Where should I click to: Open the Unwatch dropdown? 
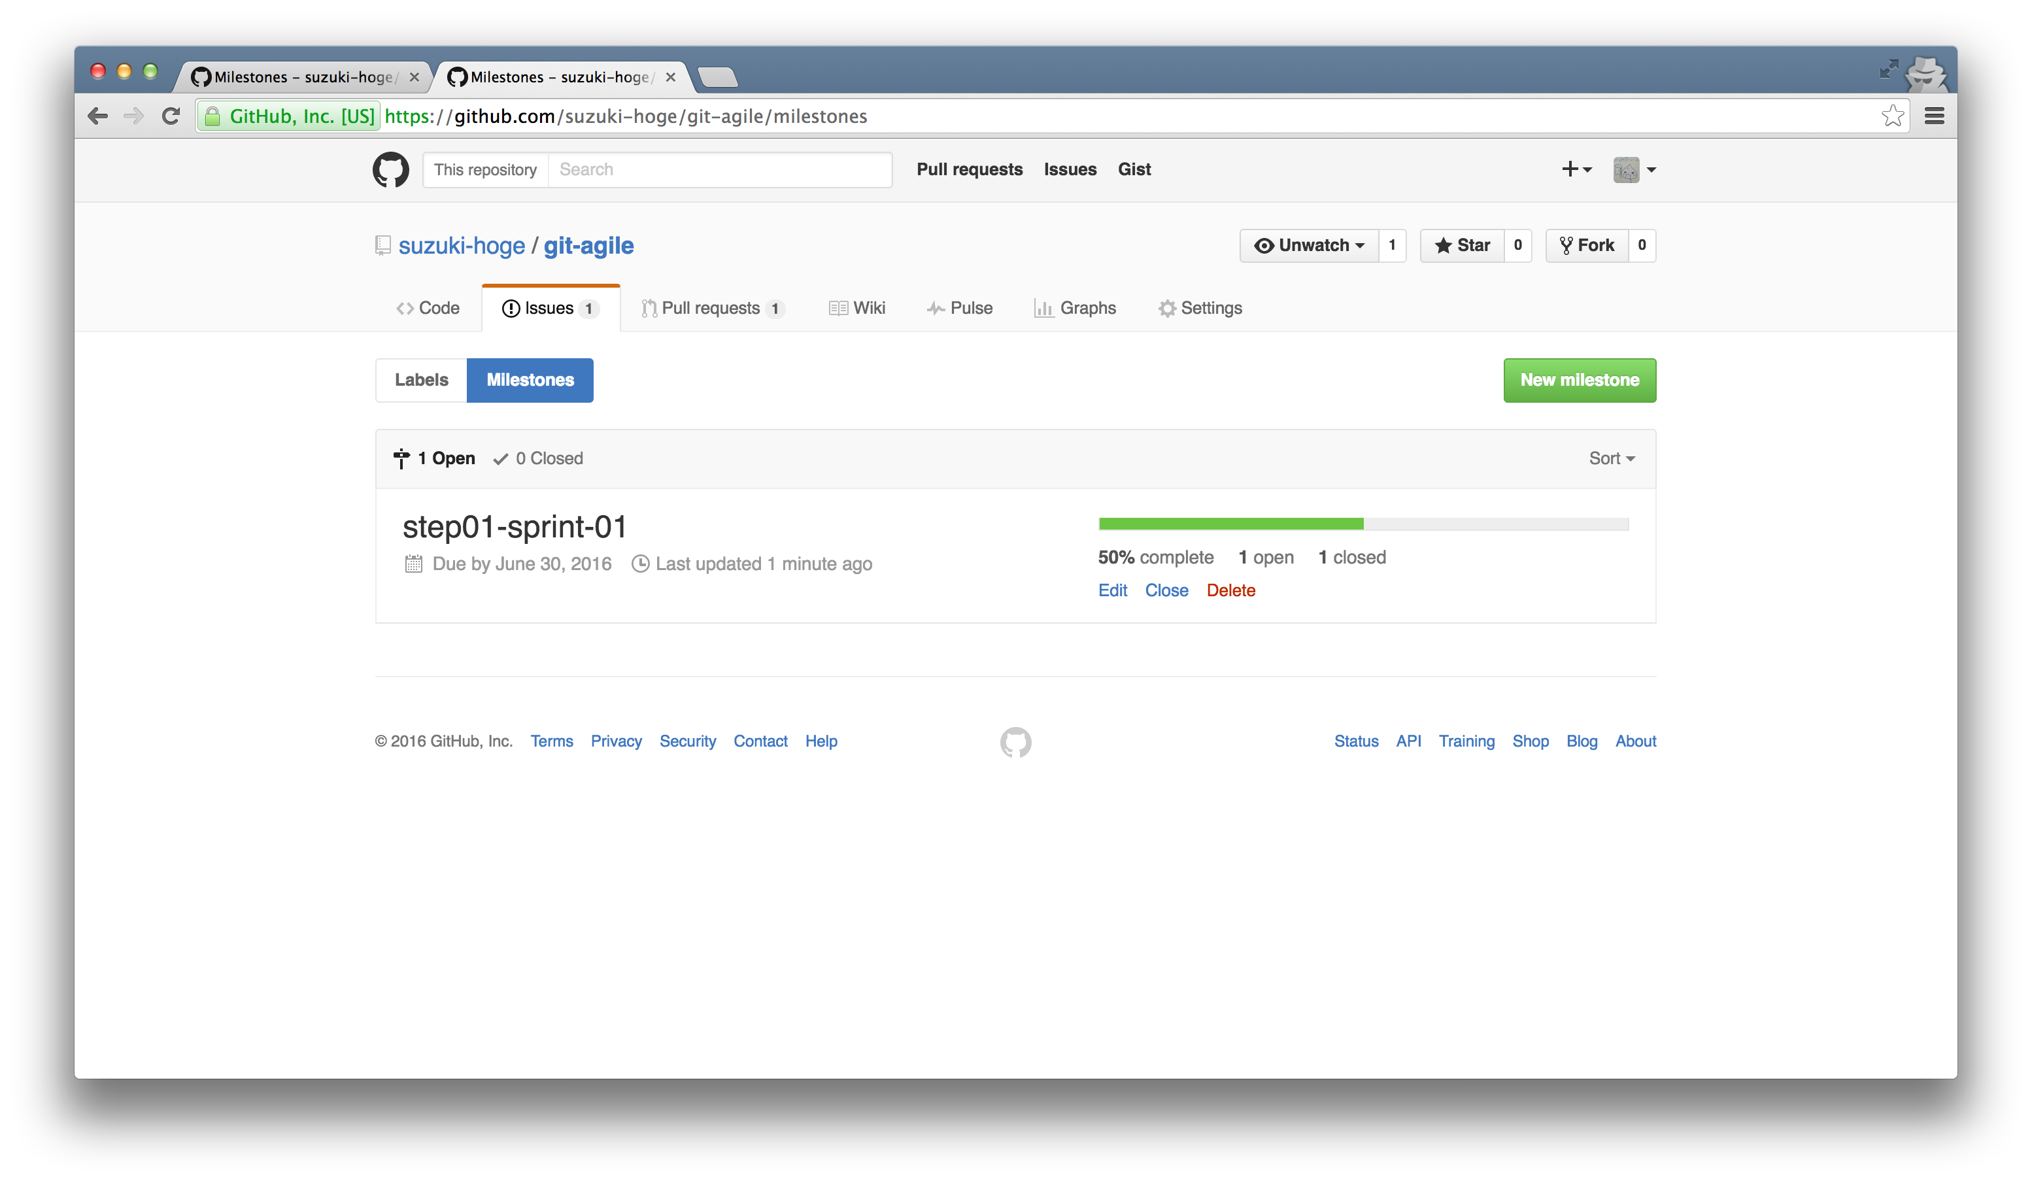pos(1309,245)
